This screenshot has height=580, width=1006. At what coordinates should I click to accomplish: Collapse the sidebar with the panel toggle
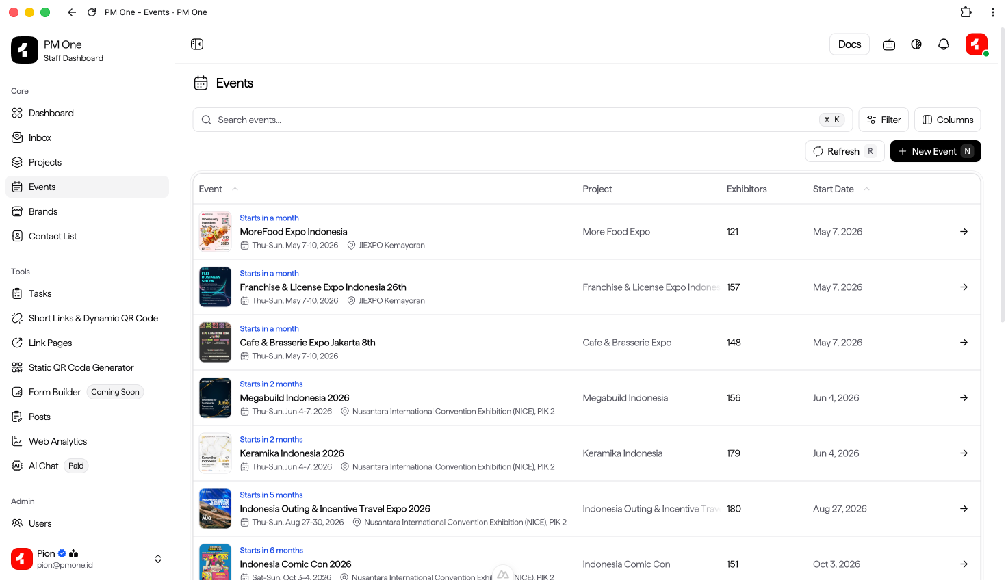pos(197,44)
